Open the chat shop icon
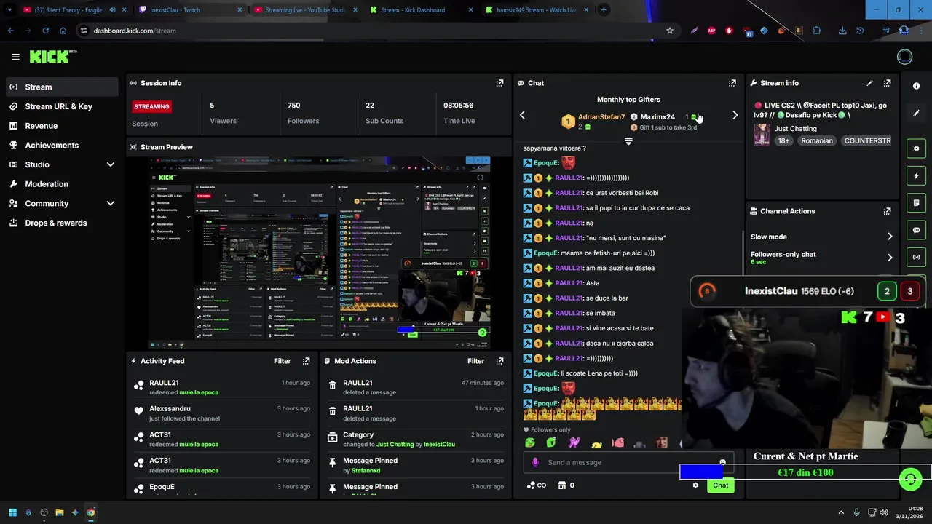932x524 pixels. (562, 485)
